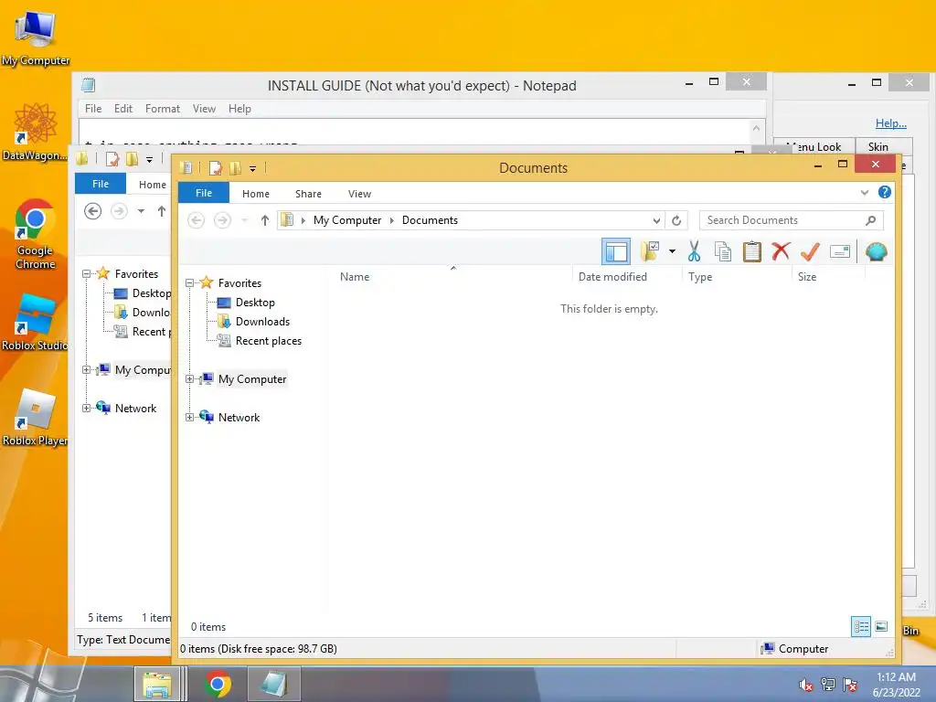Open the Help menu in Notepad

pos(239,109)
